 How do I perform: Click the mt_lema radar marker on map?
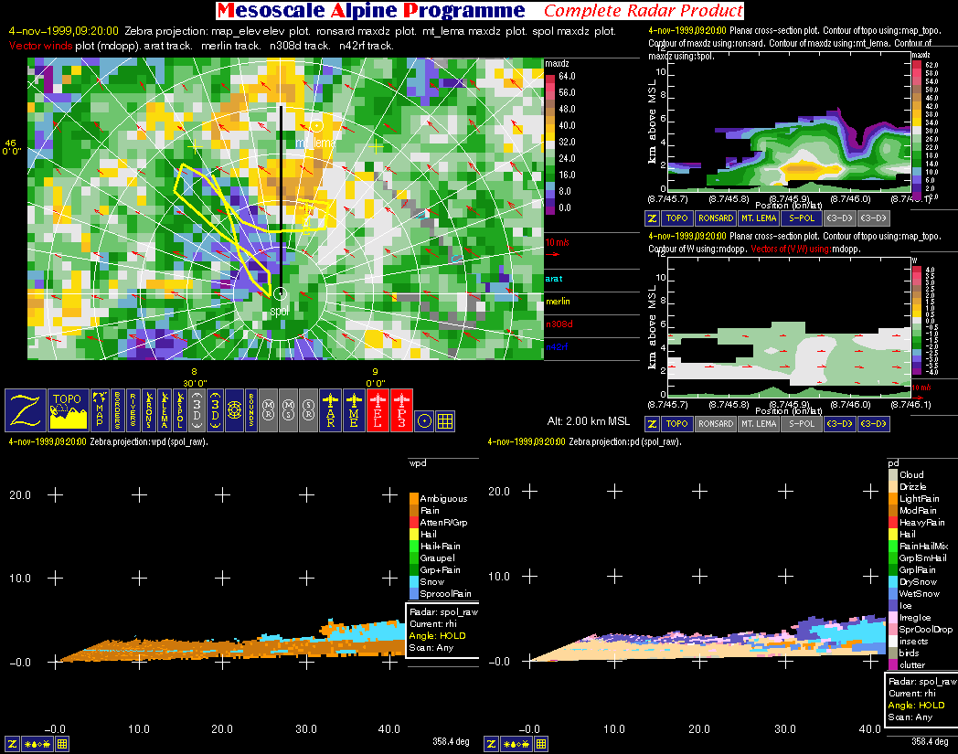click(x=316, y=126)
